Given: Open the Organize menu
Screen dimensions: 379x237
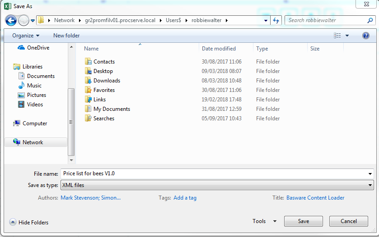Looking at the screenshot, I should pyautogui.click(x=26, y=36).
